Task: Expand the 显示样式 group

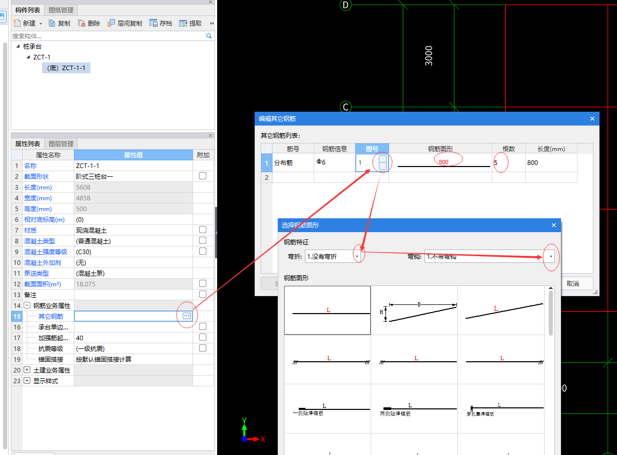Action: point(27,381)
